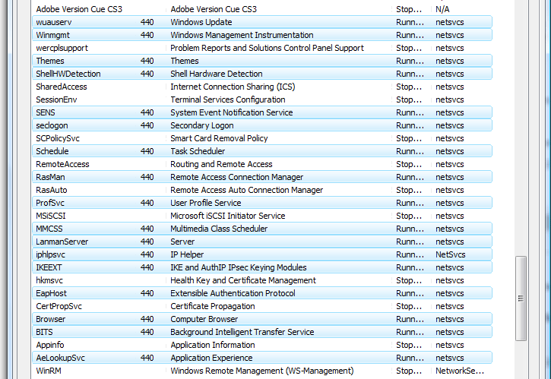
Task: Click Remote Access Auto Connection Manager
Action: pyautogui.click(x=247, y=190)
